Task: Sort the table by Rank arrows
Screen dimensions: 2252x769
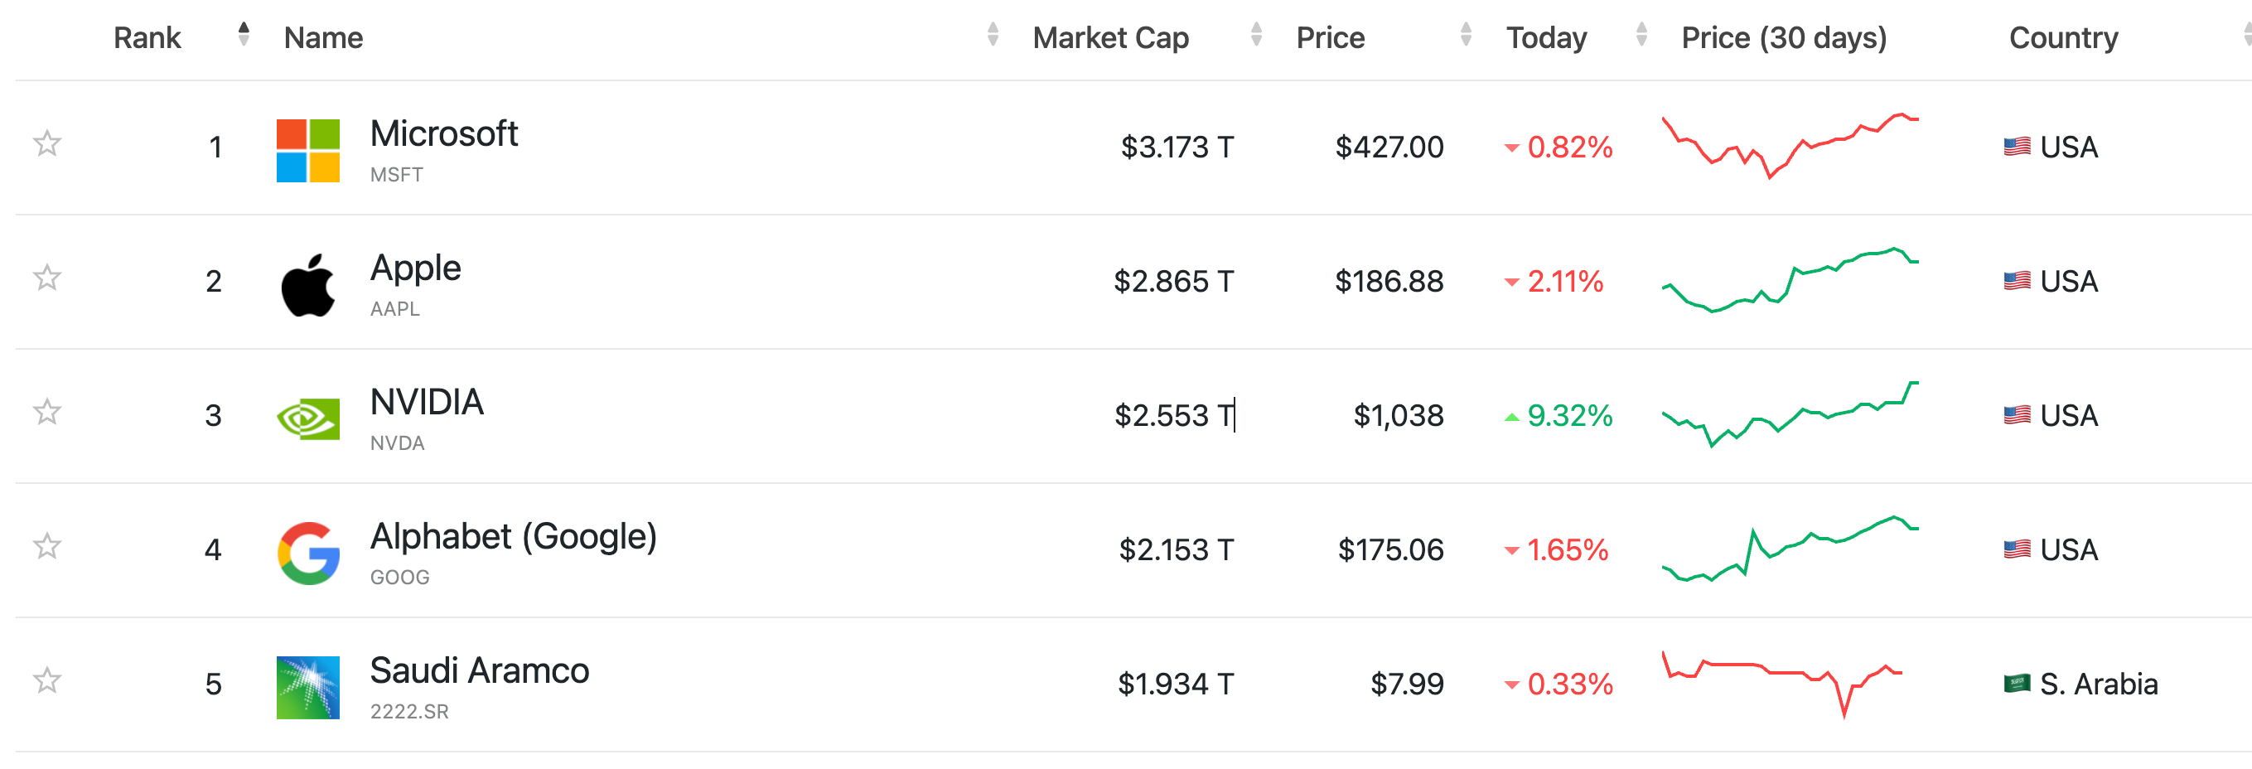Action: (244, 35)
